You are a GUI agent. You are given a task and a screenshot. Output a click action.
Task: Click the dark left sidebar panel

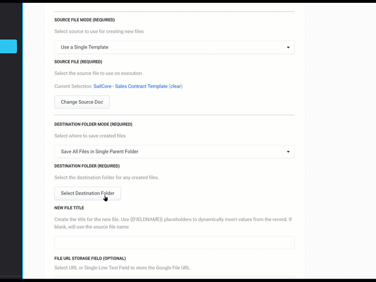(x=9, y=141)
